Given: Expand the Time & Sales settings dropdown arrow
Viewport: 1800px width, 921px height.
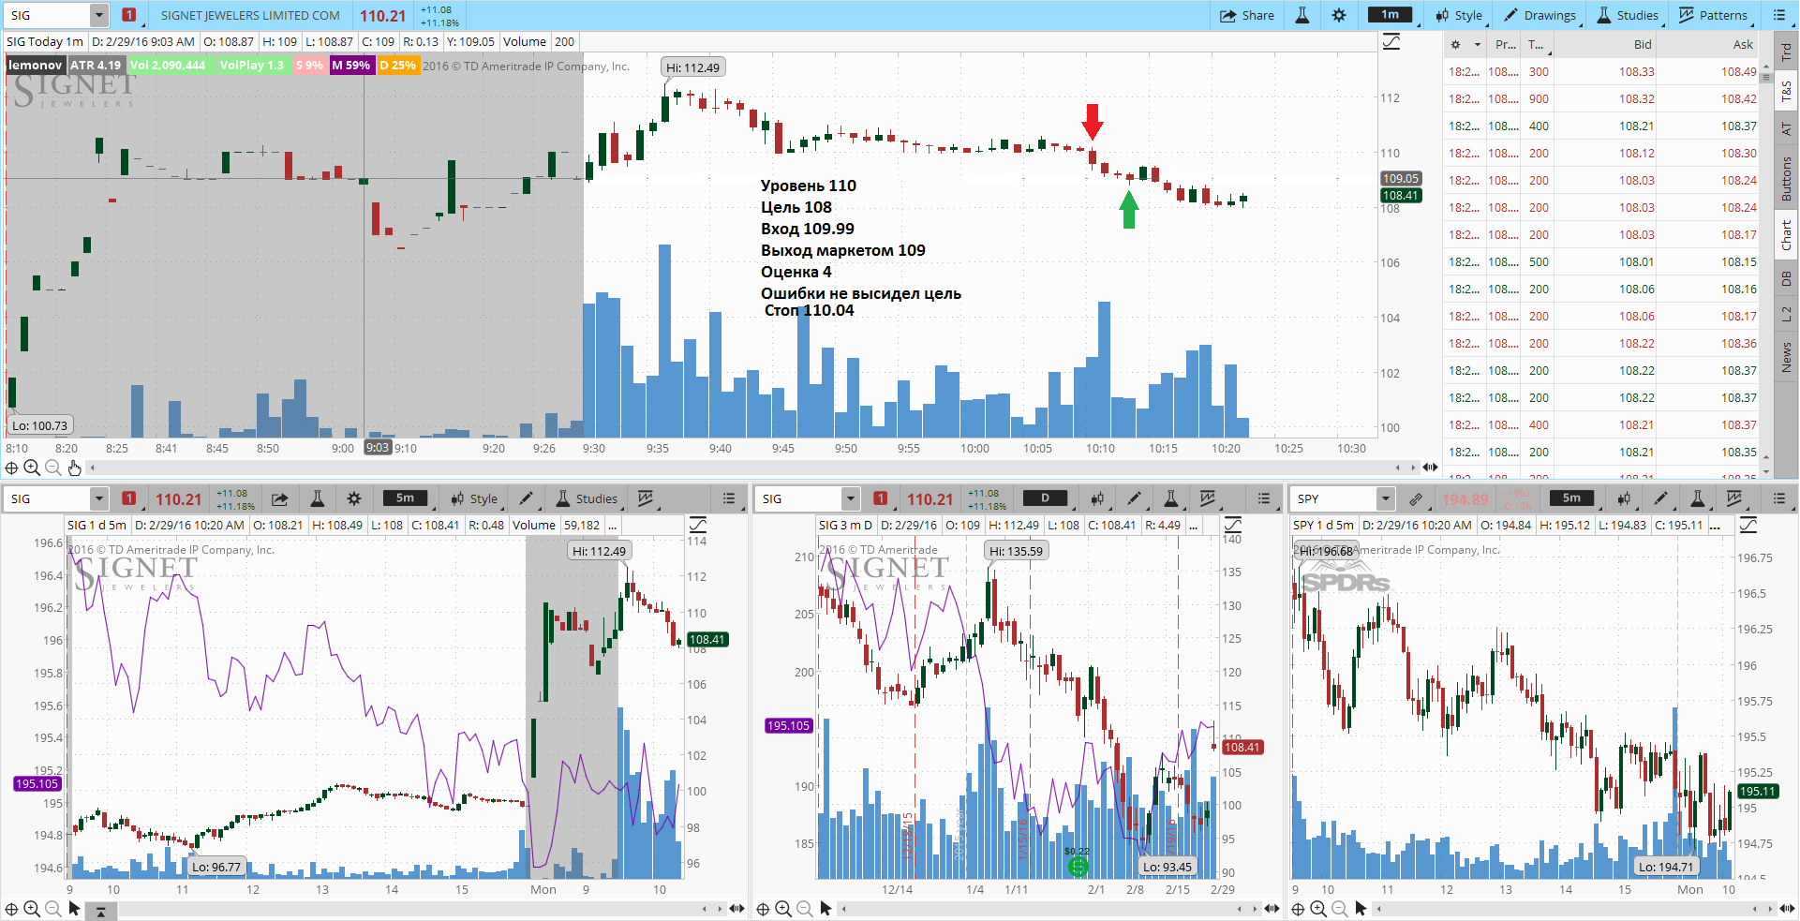Looking at the screenshot, I should 1478,44.
